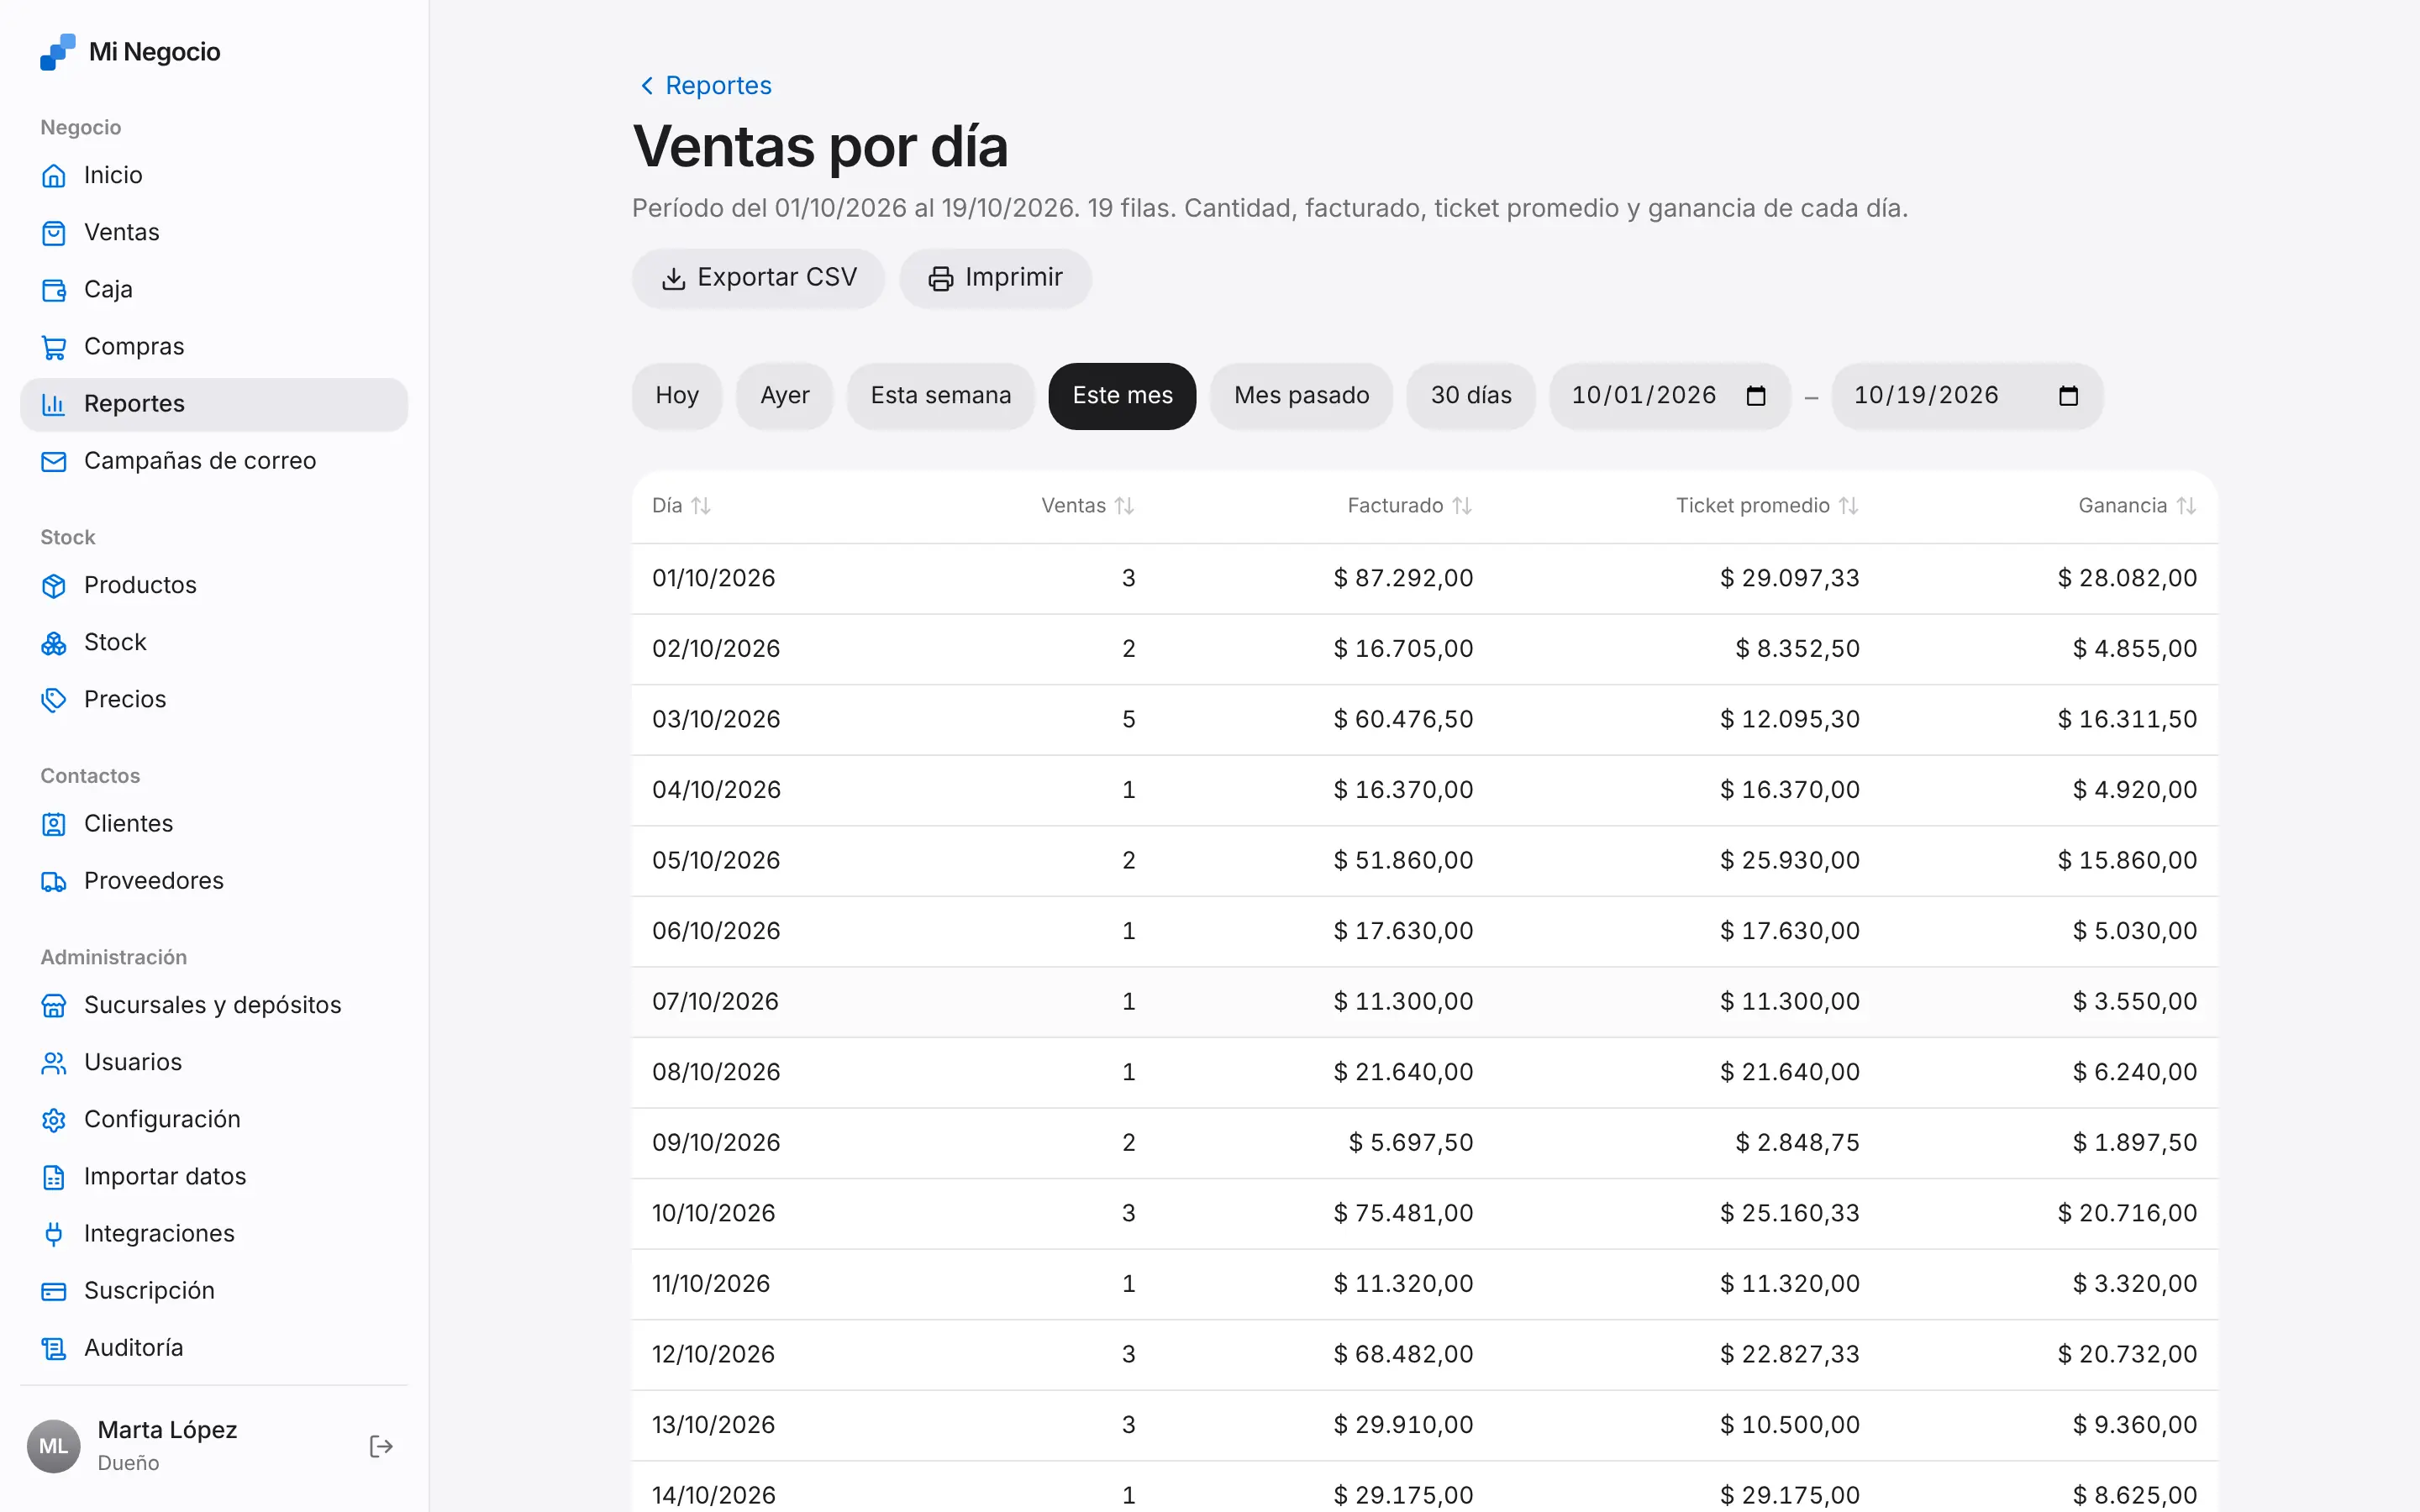Screen dimensions: 2420x1512
Task: Click the start date field 10/01/2026
Action: tap(1670, 396)
